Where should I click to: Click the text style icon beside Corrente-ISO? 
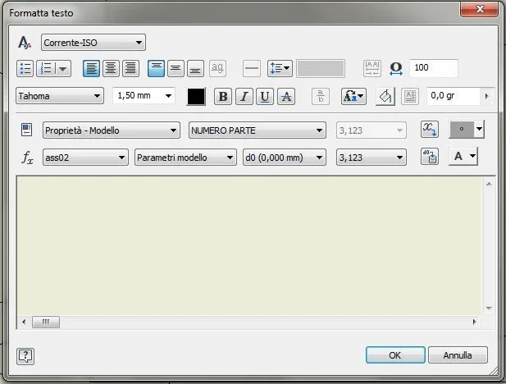click(25, 43)
